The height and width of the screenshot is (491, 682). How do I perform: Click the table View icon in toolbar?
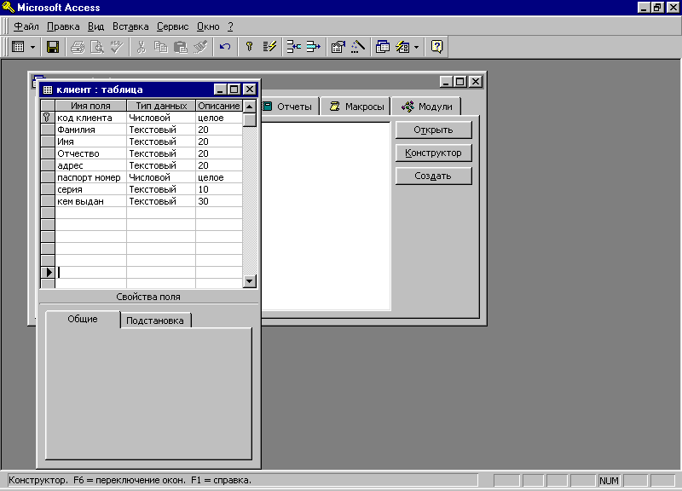(x=18, y=47)
